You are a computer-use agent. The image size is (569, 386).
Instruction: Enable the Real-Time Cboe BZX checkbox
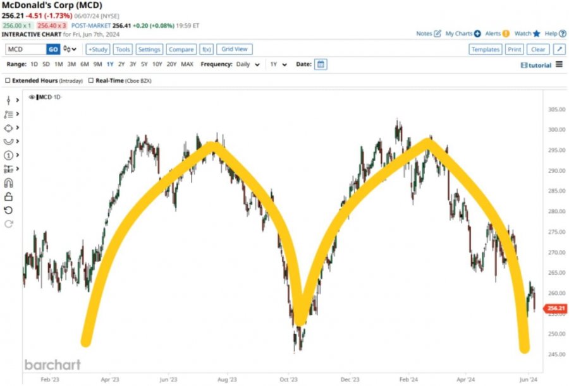coord(91,81)
